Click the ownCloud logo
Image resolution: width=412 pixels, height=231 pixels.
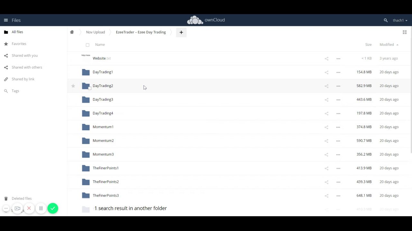coord(206,20)
